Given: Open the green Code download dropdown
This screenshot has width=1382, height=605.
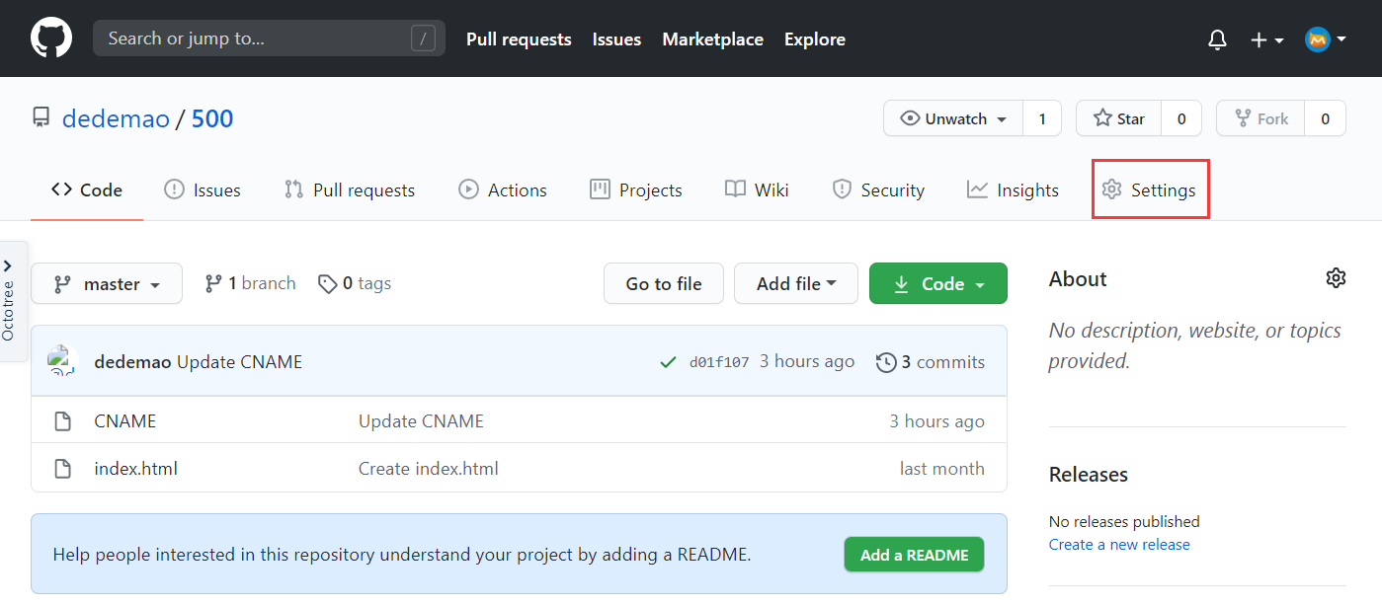Looking at the screenshot, I should tap(938, 283).
